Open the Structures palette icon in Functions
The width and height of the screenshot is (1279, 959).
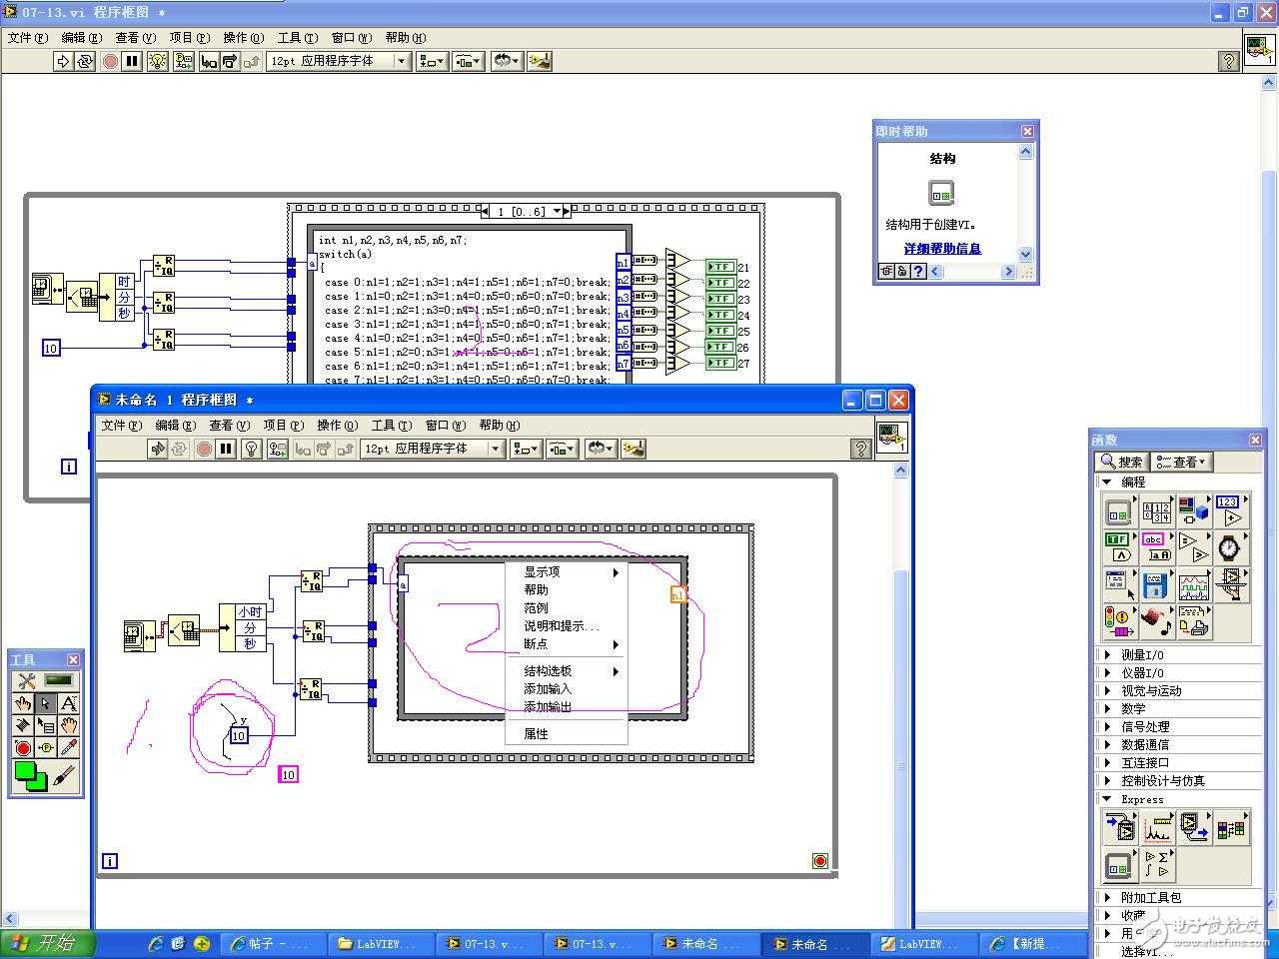coord(1118,512)
